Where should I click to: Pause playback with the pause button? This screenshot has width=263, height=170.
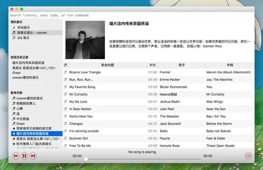[x=24, y=156]
